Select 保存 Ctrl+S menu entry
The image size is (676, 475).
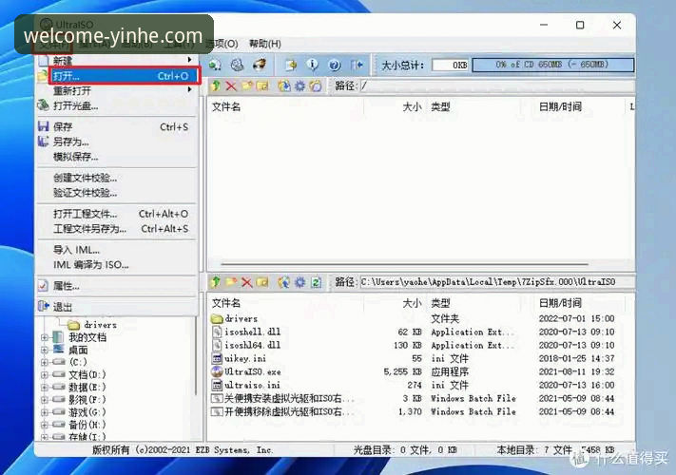116,126
